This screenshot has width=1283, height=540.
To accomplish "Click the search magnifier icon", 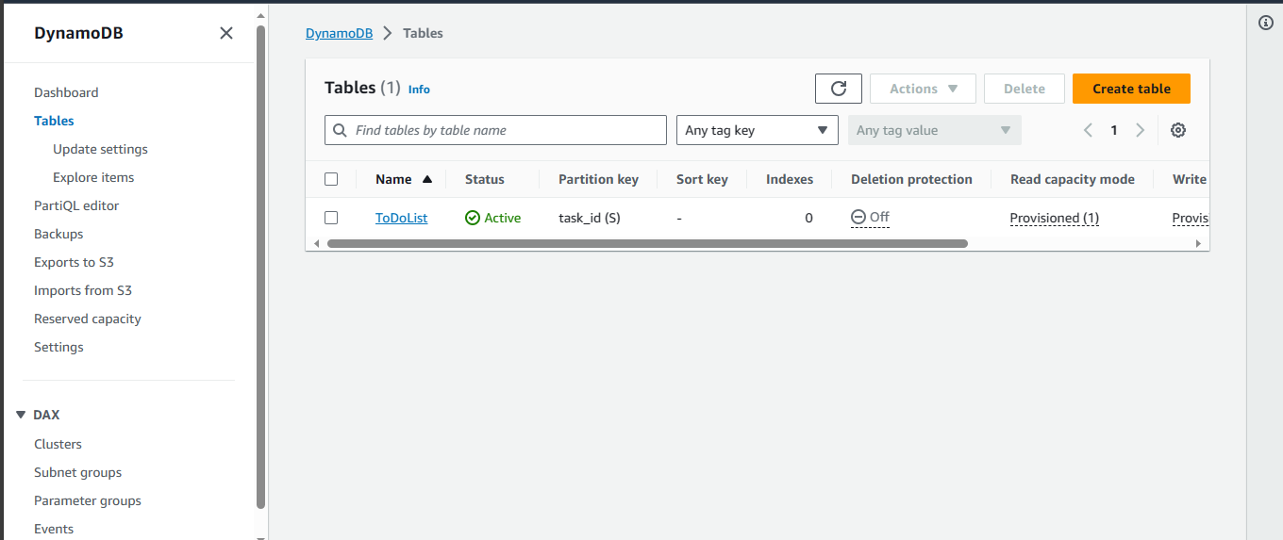I will coord(340,130).
